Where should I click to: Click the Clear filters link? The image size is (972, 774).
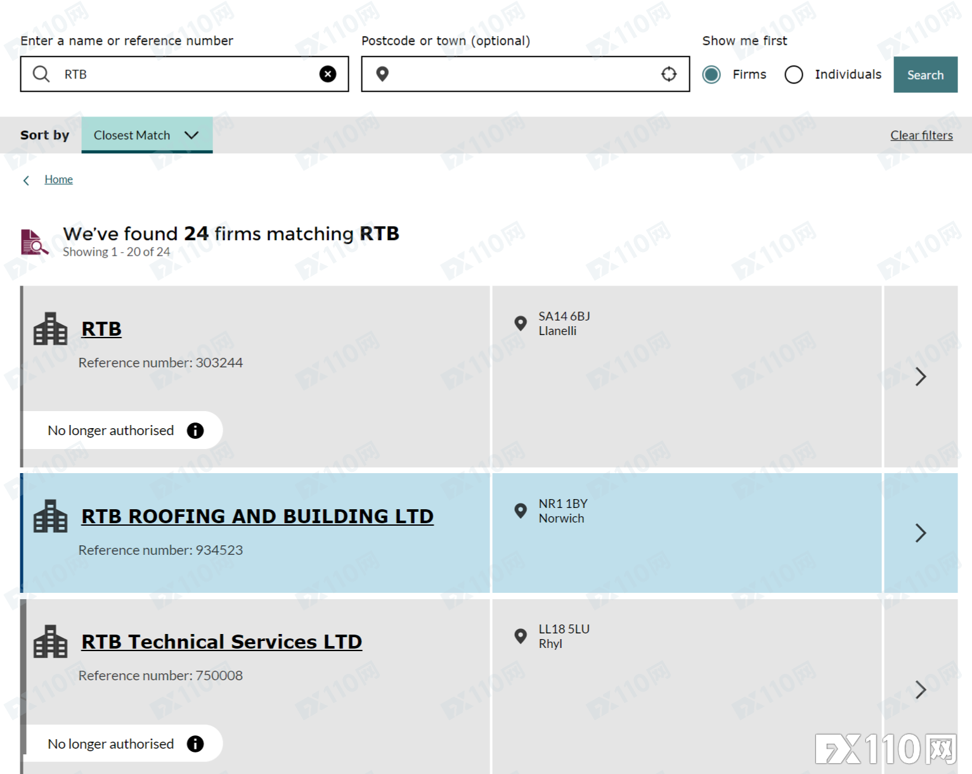[921, 135]
